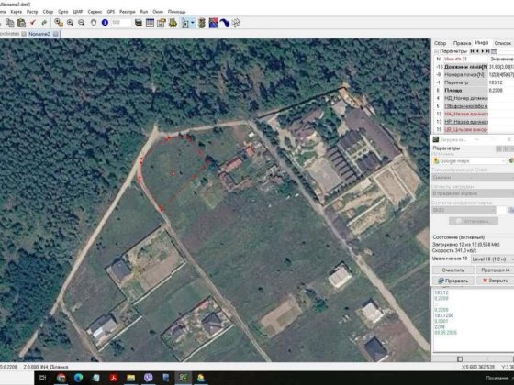This screenshot has width=514, height=385.
Task: Click the Task View taskbar button
Action: pyautogui.click(x=43, y=378)
